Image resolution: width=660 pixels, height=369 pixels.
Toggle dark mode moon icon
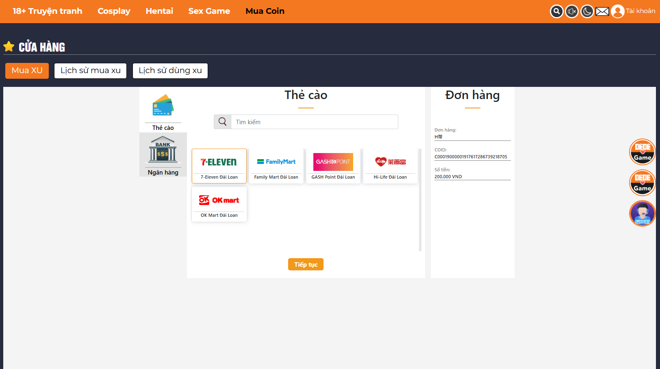pyautogui.click(x=587, y=11)
